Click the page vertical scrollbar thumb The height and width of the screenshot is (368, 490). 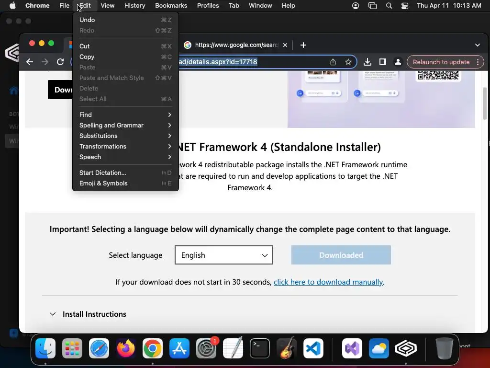pyautogui.click(x=485, y=103)
